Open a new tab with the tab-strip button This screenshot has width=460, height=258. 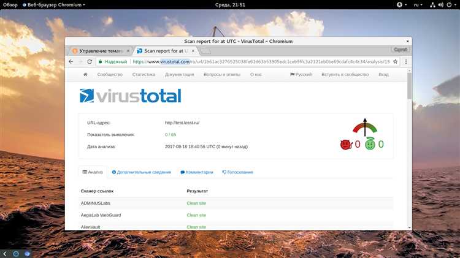205,51
